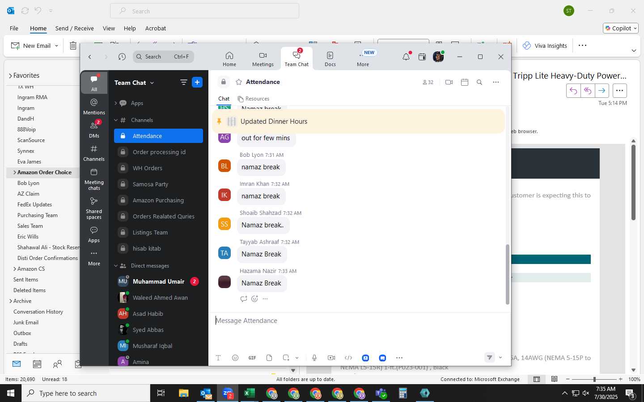Screen dimensions: 644x402
Task: Open Mentions in Zoom sidebar
Action: tap(94, 107)
